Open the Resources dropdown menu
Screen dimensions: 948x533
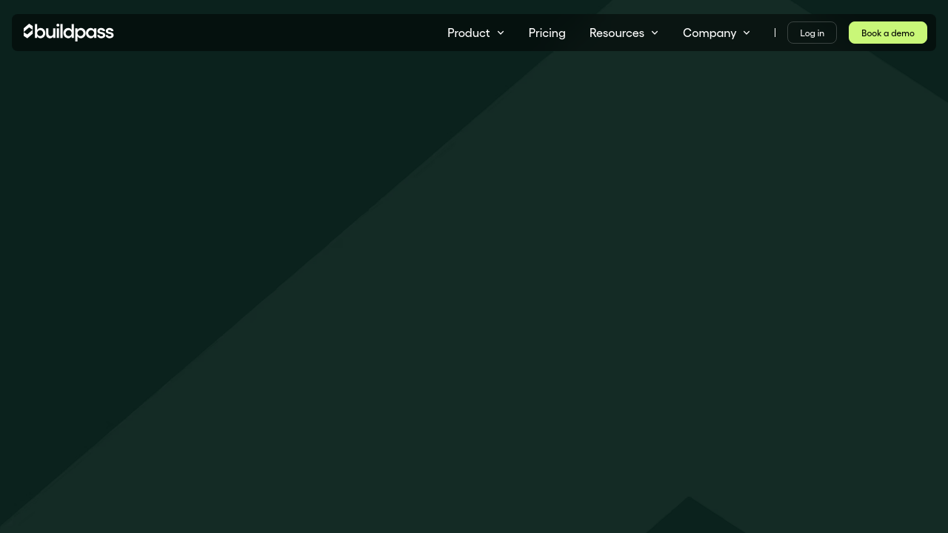(x=616, y=33)
